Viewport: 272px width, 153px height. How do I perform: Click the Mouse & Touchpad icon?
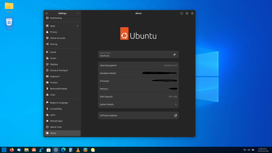pyautogui.click(x=47, y=70)
